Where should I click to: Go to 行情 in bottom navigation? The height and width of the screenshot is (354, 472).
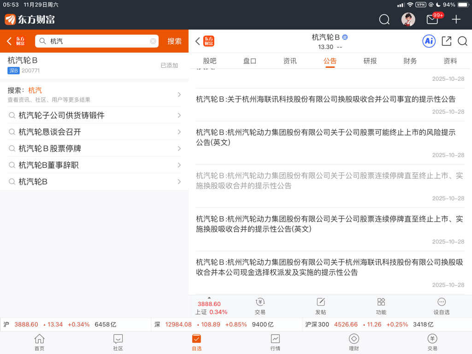275,342
